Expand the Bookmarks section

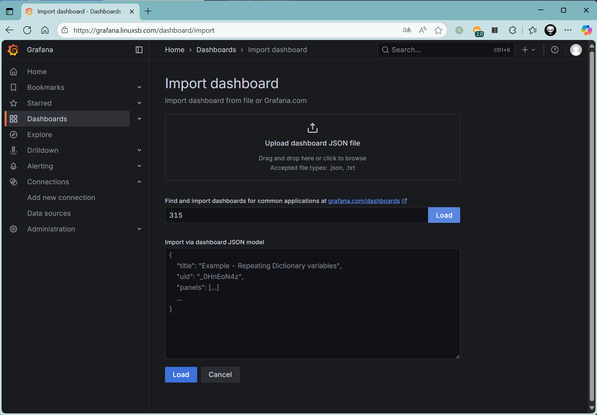tap(139, 88)
